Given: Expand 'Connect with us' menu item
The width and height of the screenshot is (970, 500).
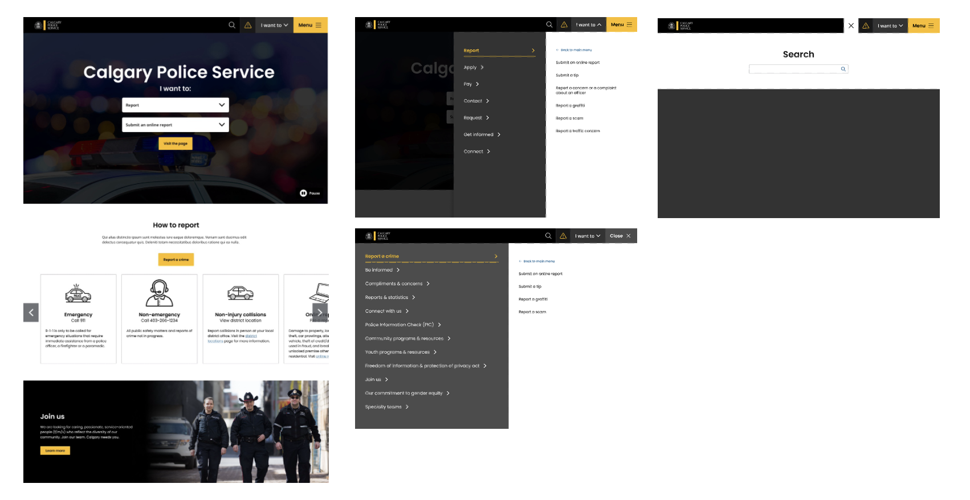Looking at the screenshot, I should (387, 311).
